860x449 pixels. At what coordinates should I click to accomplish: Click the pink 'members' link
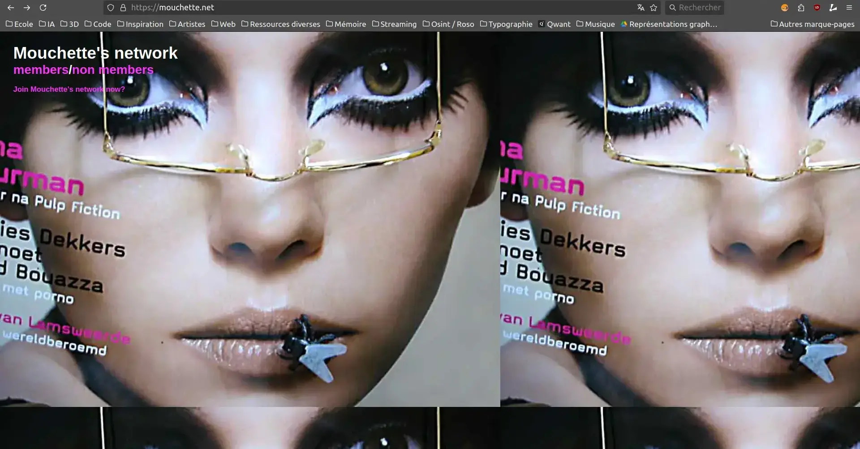(41, 70)
